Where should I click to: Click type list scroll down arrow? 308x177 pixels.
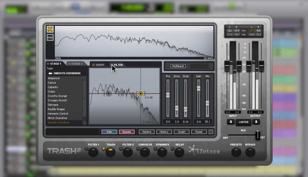[x=85, y=123]
